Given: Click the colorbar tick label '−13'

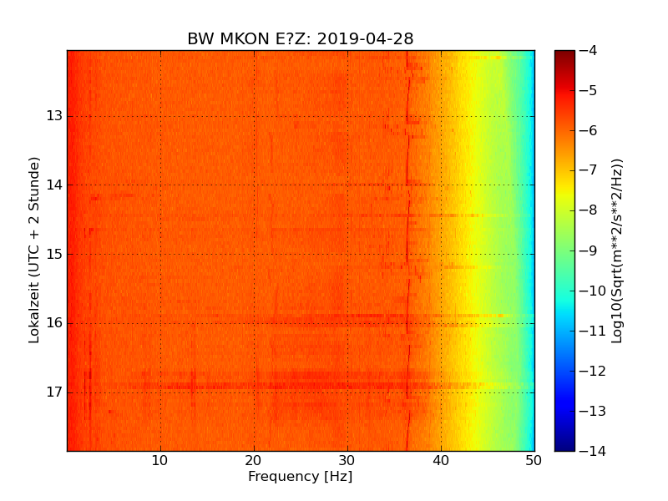Looking at the screenshot, I should 593,411.
